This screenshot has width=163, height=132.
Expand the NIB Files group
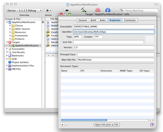click(x=7, y=69)
